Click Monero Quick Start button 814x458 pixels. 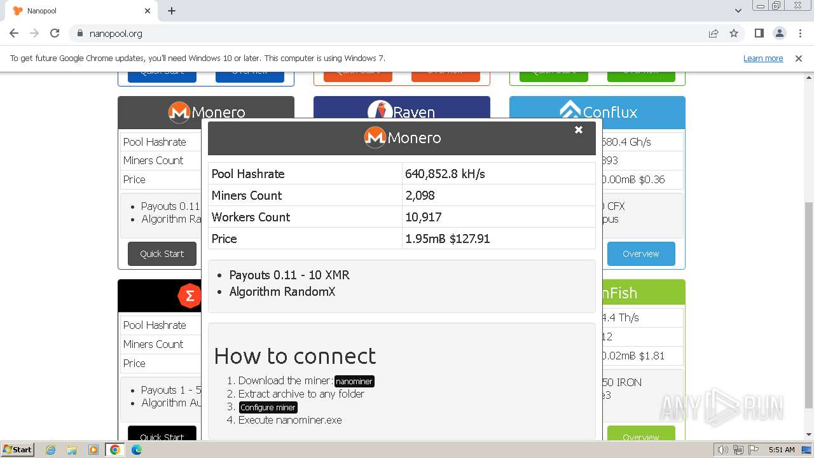coord(162,254)
